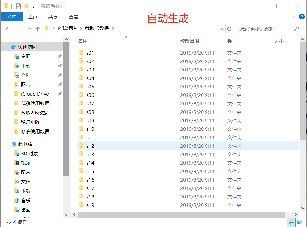Screen dimensions: 307x227
Task: Switch to thumbnail view in the status bar
Action: (300, 222)
